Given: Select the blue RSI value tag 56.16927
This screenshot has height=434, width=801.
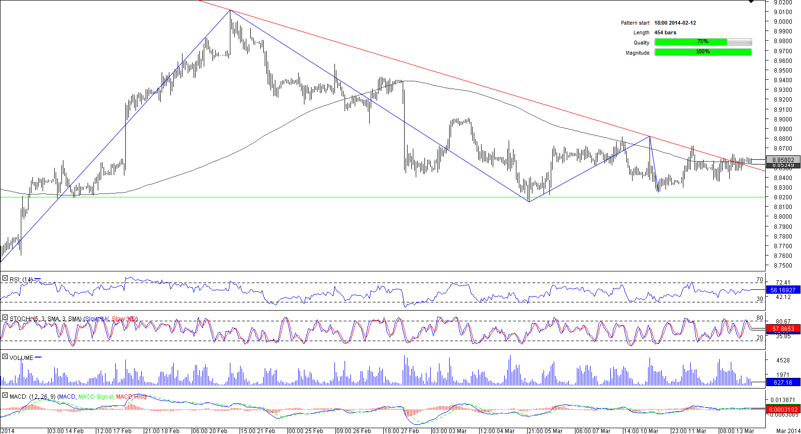Looking at the screenshot, I should [x=783, y=290].
